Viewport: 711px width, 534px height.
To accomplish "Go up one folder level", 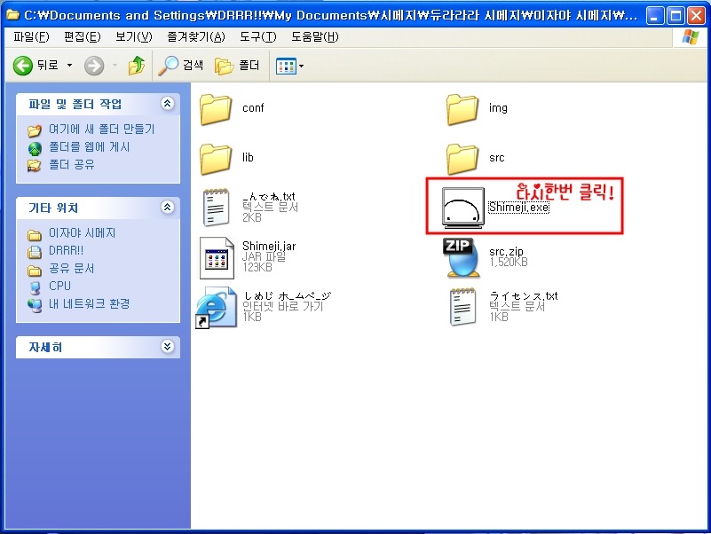I will pos(137,66).
